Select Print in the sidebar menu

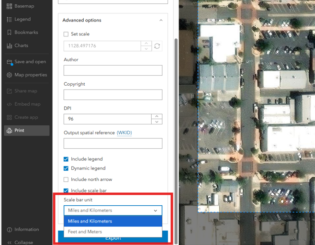27,131
